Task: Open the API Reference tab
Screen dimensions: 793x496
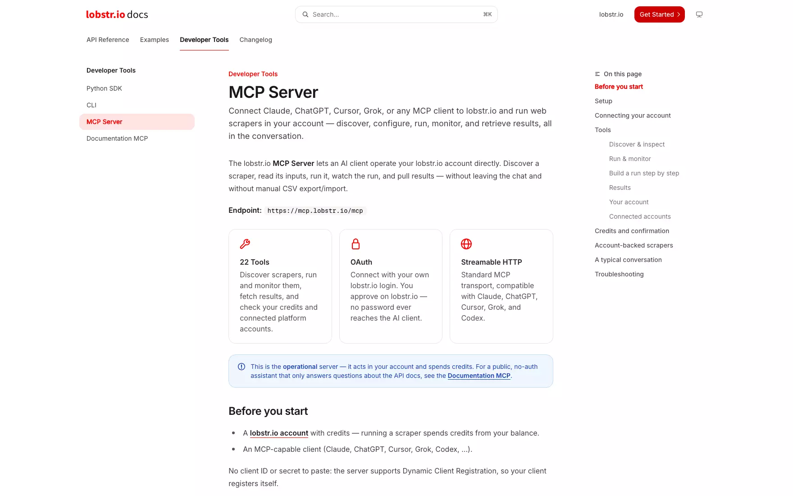Action: click(x=108, y=40)
